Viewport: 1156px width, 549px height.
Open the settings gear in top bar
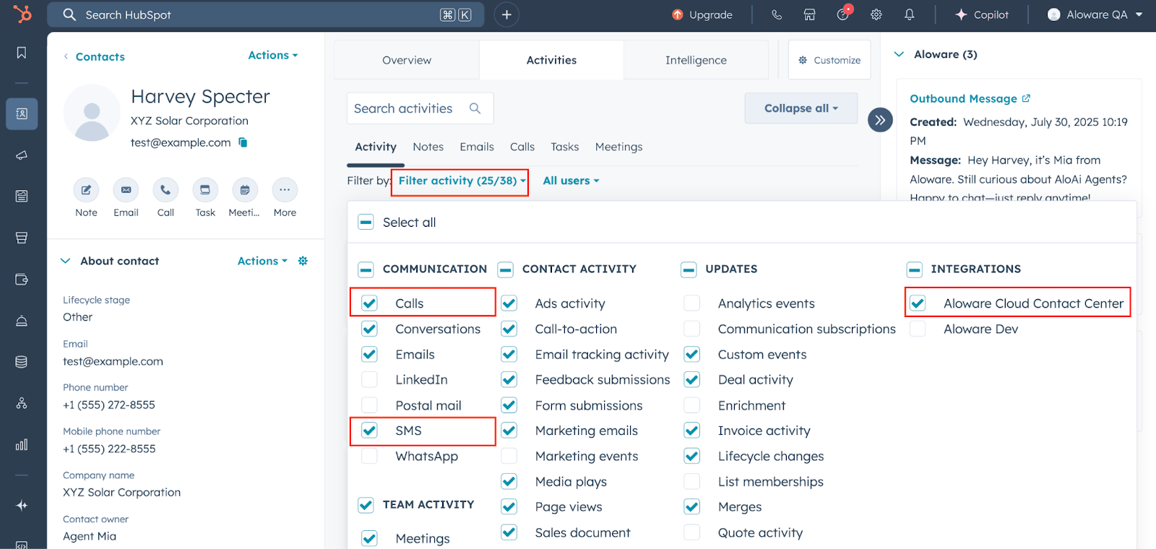(x=876, y=14)
